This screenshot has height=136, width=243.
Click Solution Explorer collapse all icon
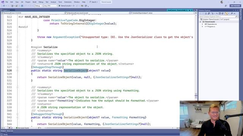tap(219, 14)
